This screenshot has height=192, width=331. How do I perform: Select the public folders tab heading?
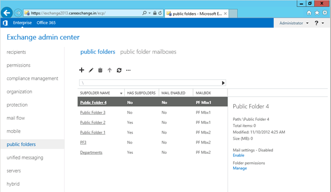coord(98,52)
